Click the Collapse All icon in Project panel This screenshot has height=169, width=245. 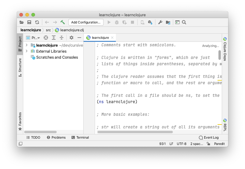[62, 38]
